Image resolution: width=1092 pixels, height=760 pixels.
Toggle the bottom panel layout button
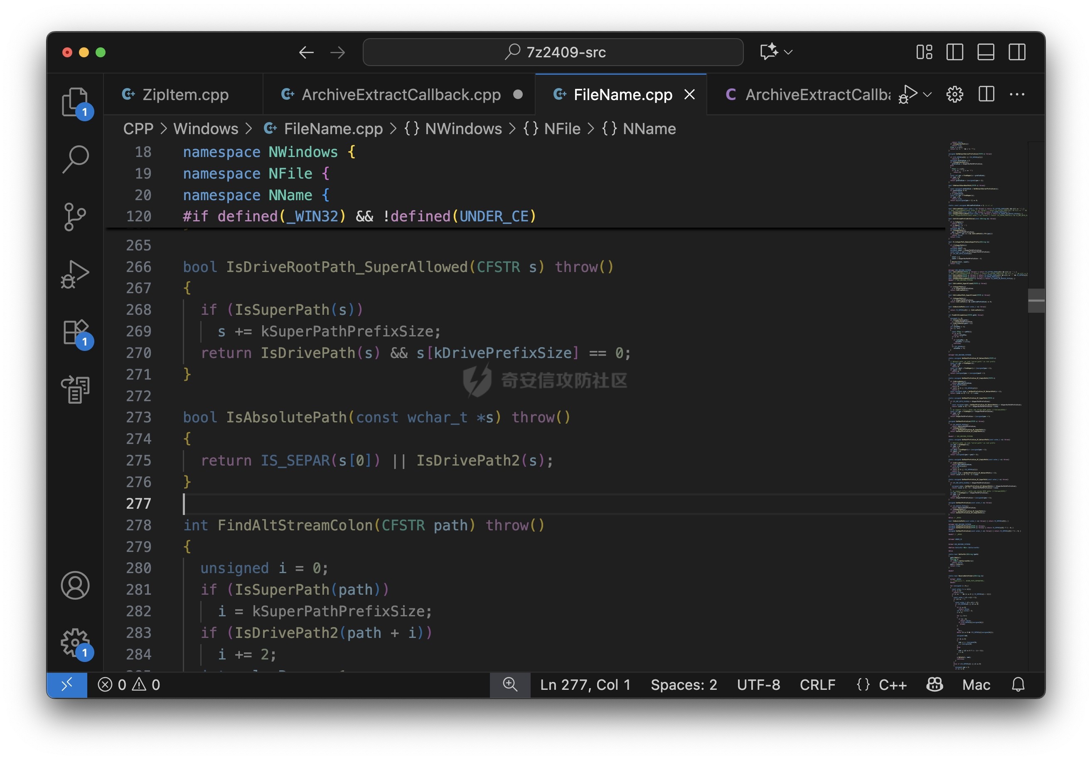coord(986,52)
